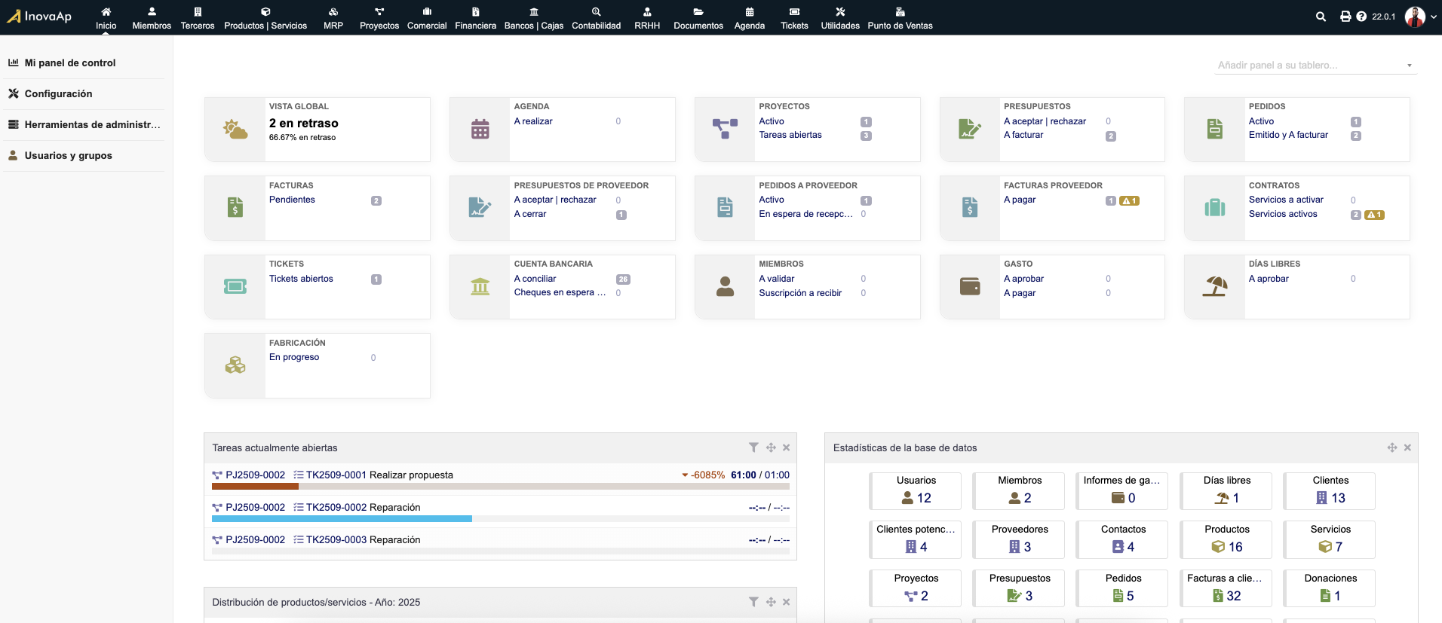
Task: Click the filter icon in Tareas actualmente abiertas
Action: click(753, 447)
